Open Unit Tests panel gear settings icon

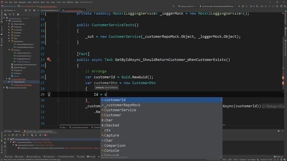click(278, 131)
